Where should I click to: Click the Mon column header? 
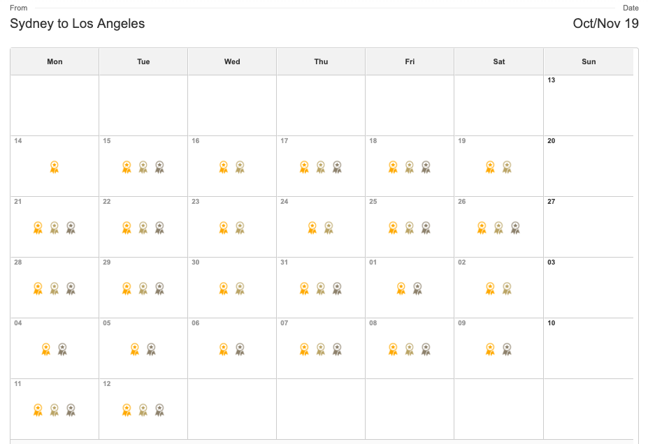(55, 61)
